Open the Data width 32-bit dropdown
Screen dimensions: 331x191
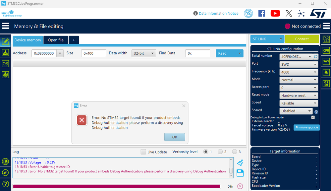point(144,53)
